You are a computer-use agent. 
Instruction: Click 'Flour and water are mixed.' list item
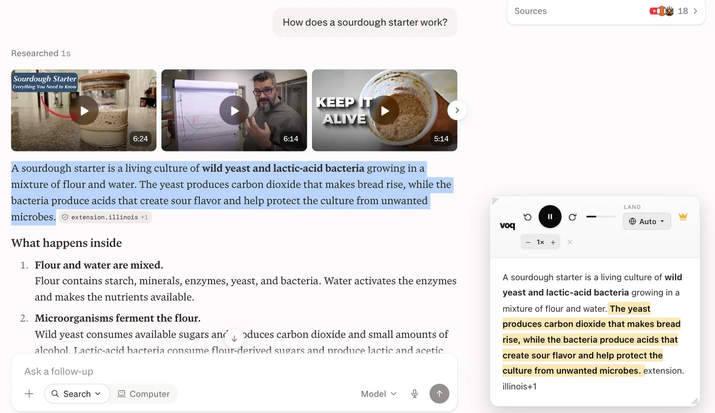tap(99, 265)
